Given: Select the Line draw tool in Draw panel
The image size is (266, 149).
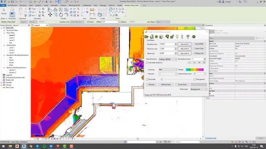Looking at the screenshot, I should [111, 9].
